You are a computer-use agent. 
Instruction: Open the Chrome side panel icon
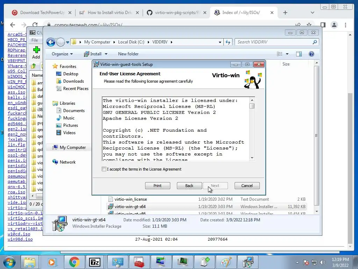pos(323,25)
